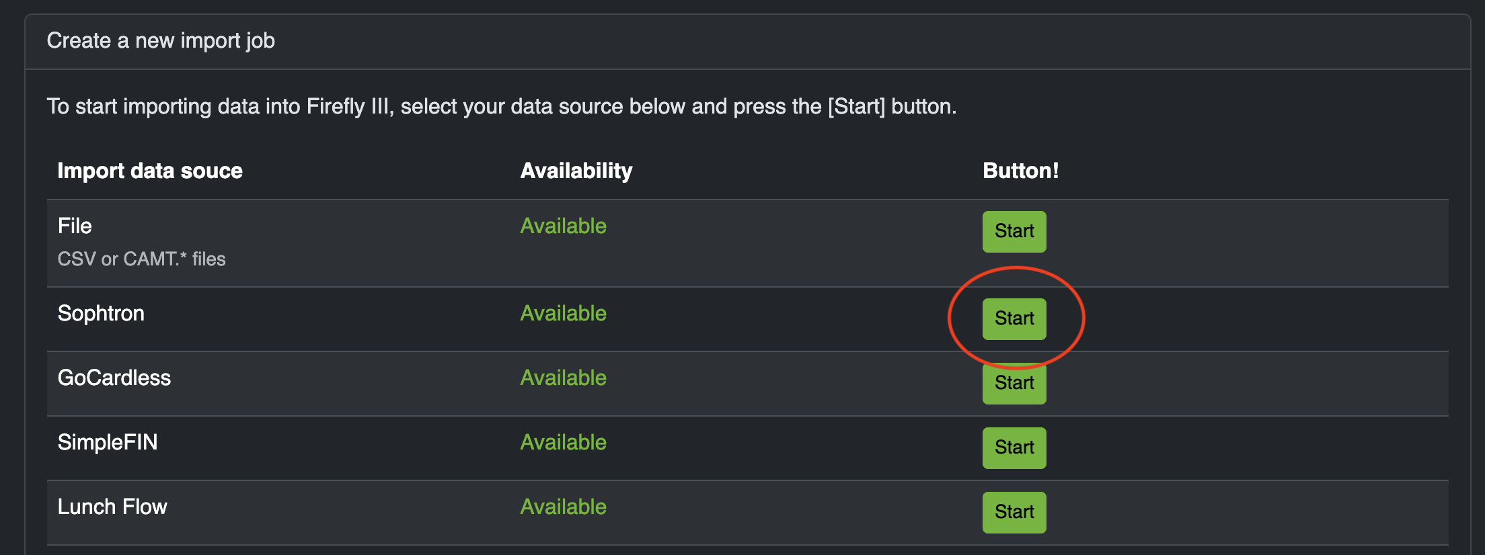The image size is (1485, 555).
Task: Click the circled Start button
Action: click(1015, 318)
